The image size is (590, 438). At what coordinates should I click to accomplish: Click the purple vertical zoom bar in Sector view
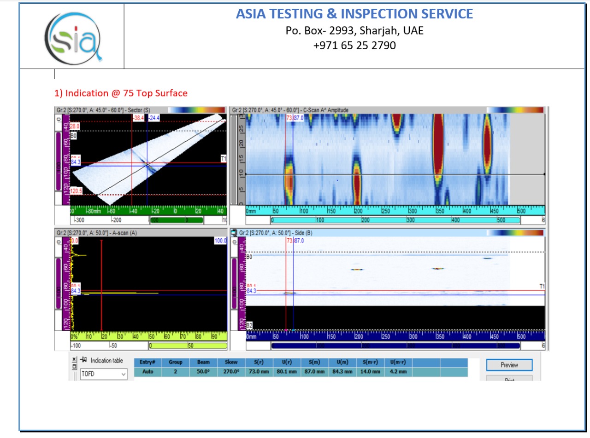pos(59,161)
